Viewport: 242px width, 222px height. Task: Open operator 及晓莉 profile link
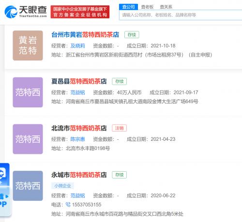click(77, 46)
